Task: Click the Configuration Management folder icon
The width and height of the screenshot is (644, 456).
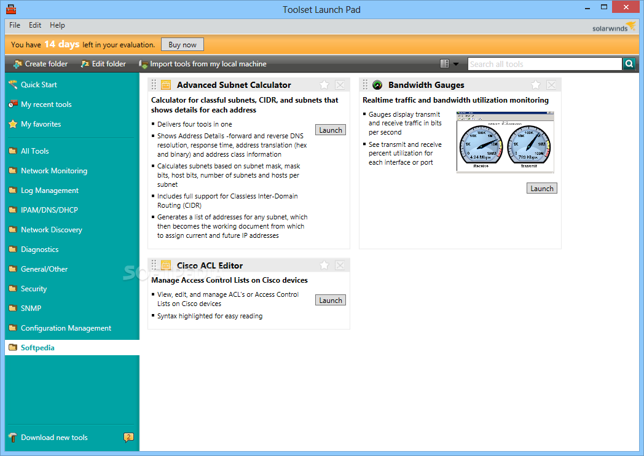Action: pyautogui.click(x=13, y=328)
